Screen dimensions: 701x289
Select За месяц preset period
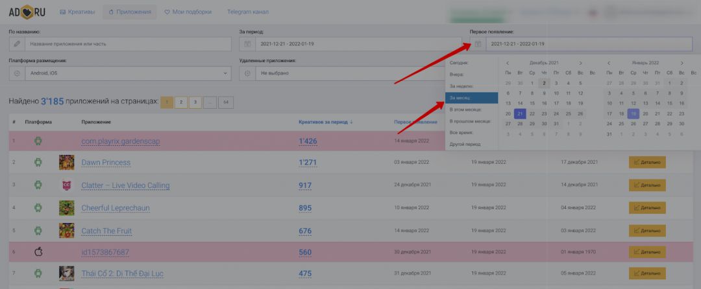pyautogui.click(x=472, y=98)
